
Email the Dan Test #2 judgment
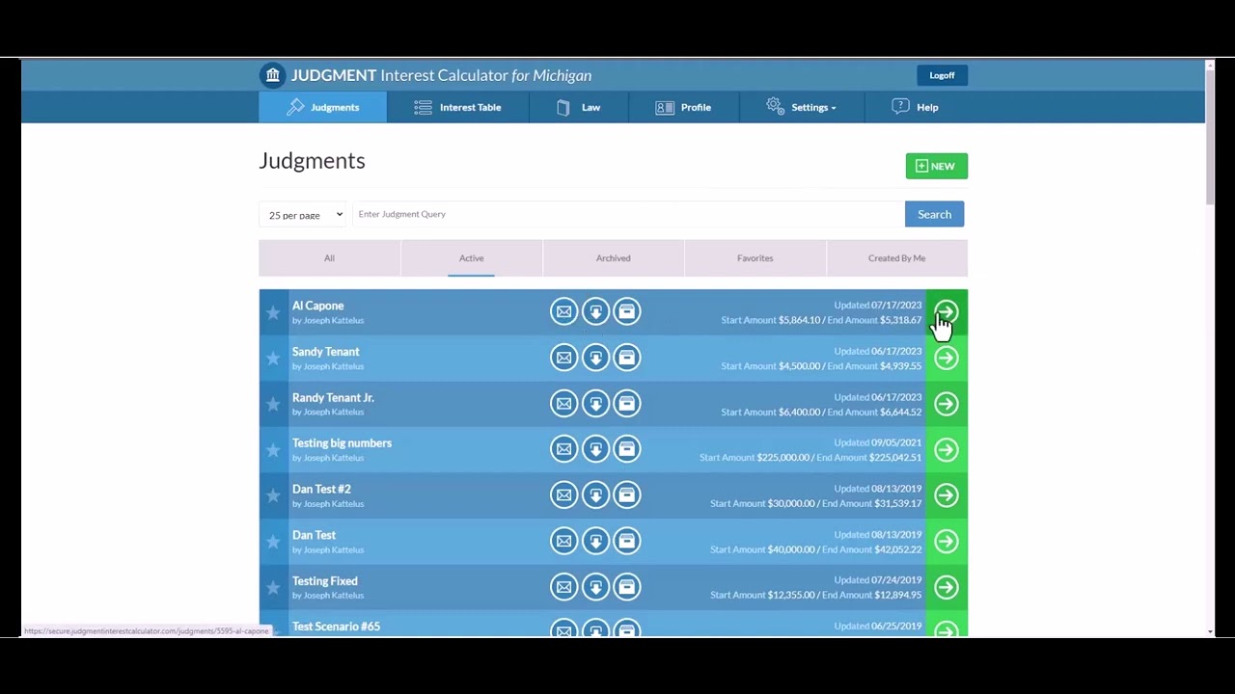click(x=564, y=494)
